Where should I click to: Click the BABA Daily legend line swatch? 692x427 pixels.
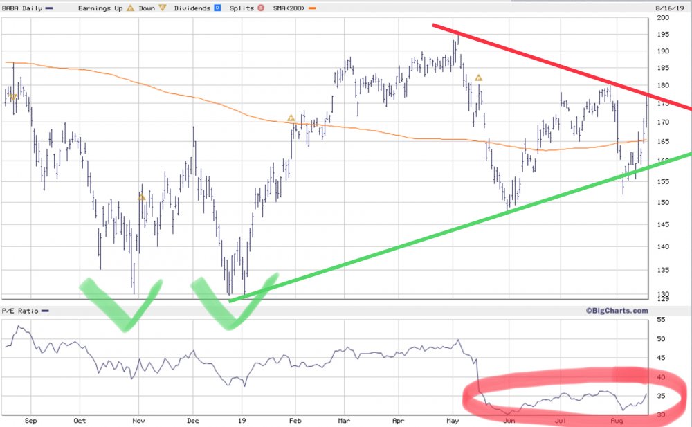click(49, 8)
